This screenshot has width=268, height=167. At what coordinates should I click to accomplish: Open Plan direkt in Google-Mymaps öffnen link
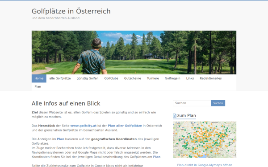(x=205, y=165)
